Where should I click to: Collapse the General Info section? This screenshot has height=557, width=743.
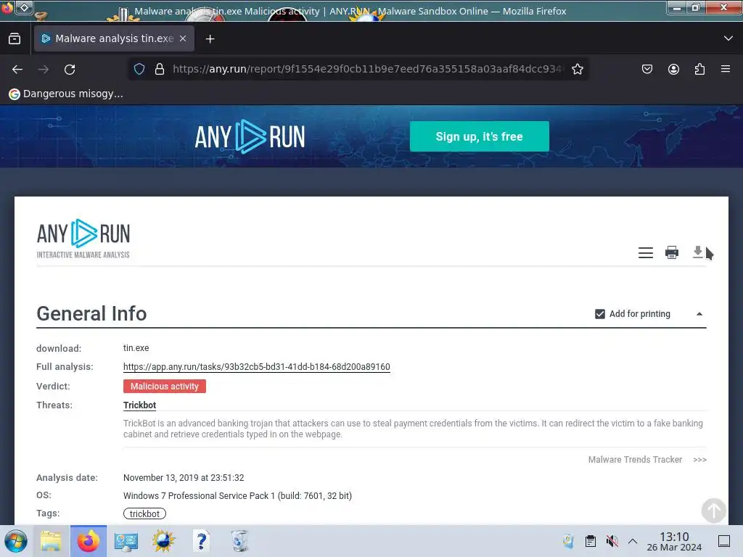coord(699,314)
